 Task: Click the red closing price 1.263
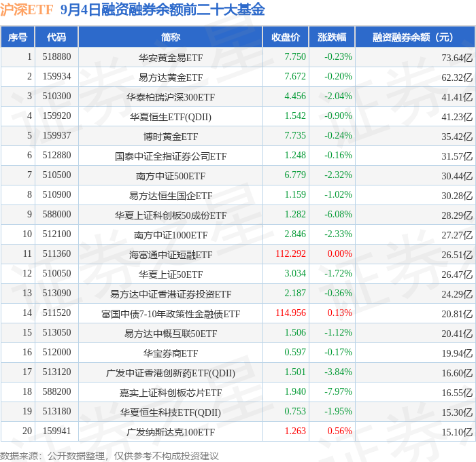[295, 431]
